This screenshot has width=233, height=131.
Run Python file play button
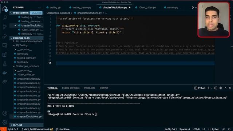point(193,7)
